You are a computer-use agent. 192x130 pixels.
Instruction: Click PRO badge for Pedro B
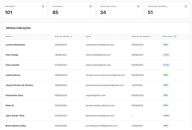click(x=166, y=105)
